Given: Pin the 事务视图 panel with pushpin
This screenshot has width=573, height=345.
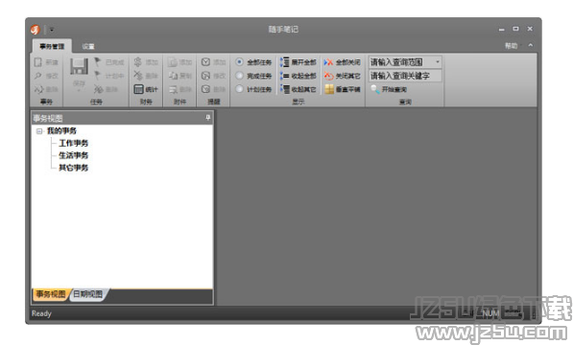Looking at the screenshot, I should 207,118.
